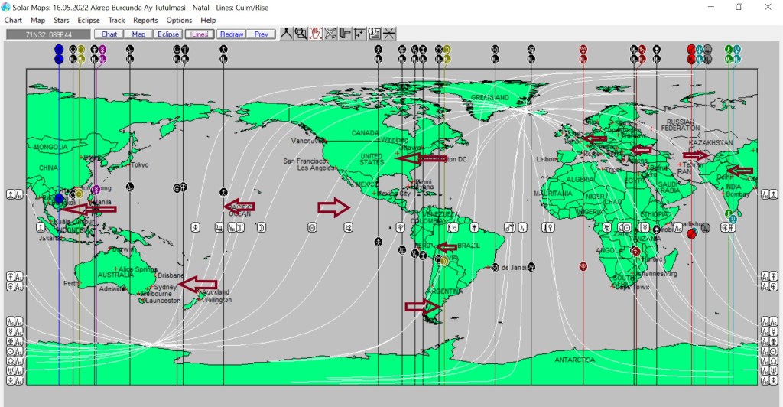The height and width of the screenshot is (407, 783).
Task: Open the Stars menu
Action: (61, 21)
